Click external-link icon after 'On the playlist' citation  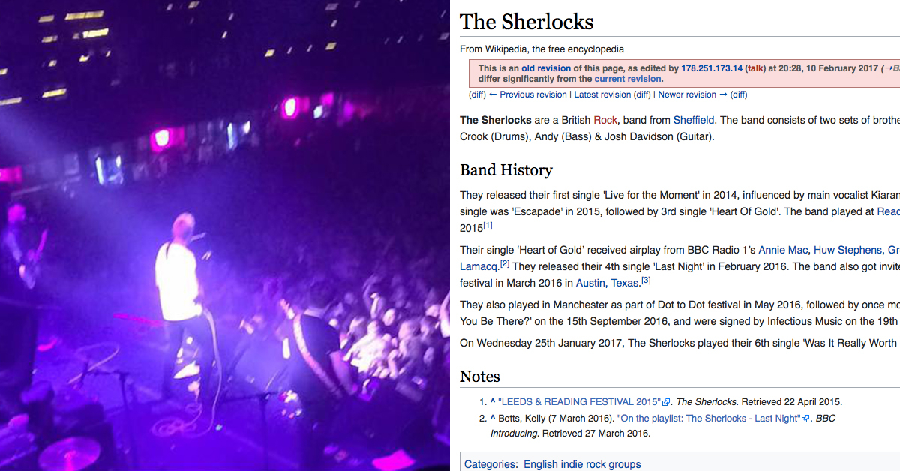click(x=805, y=419)
